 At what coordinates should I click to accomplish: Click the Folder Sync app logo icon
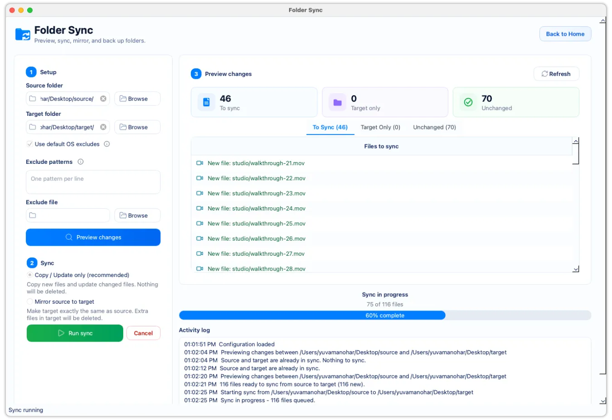pos(23,34)
